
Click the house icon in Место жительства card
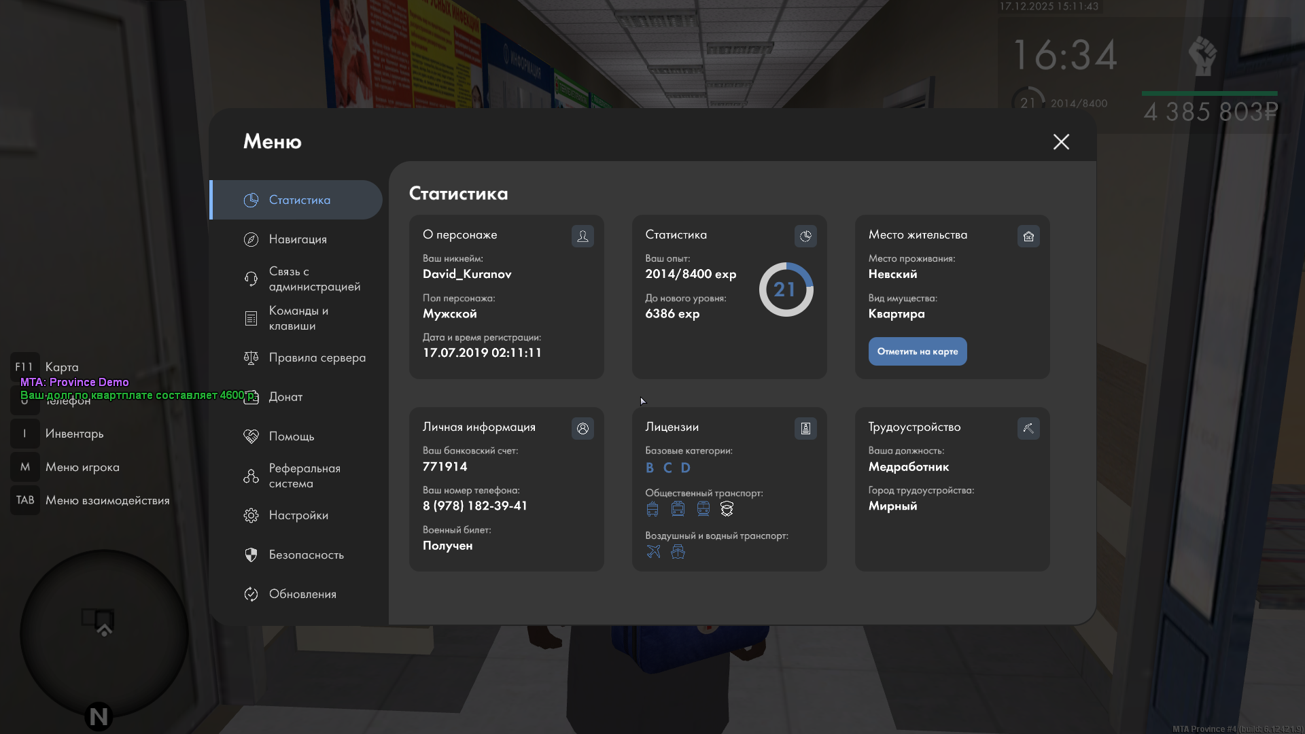1028,236
